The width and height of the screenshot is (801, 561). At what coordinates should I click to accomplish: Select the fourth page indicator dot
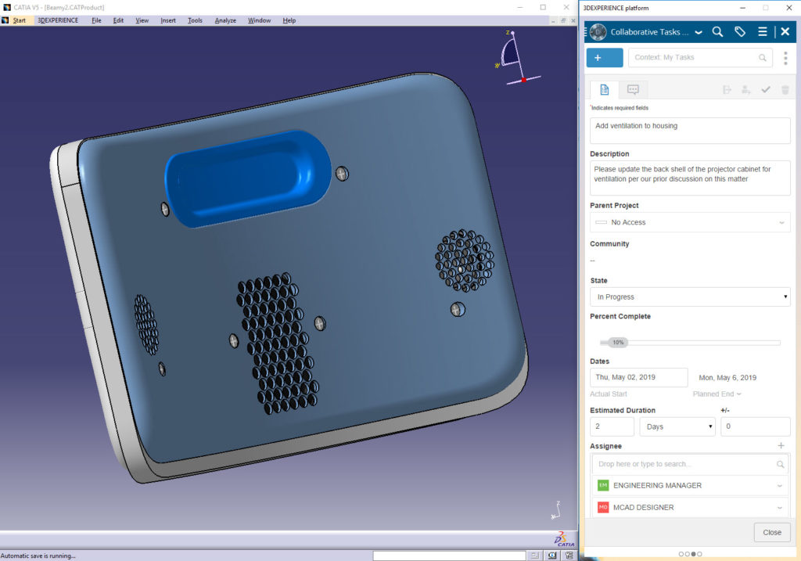point(699,554)
